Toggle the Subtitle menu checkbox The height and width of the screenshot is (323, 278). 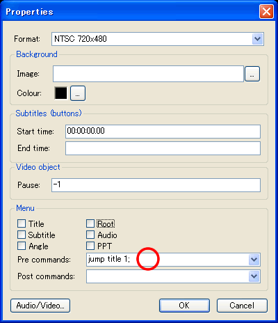pos(22,235)
